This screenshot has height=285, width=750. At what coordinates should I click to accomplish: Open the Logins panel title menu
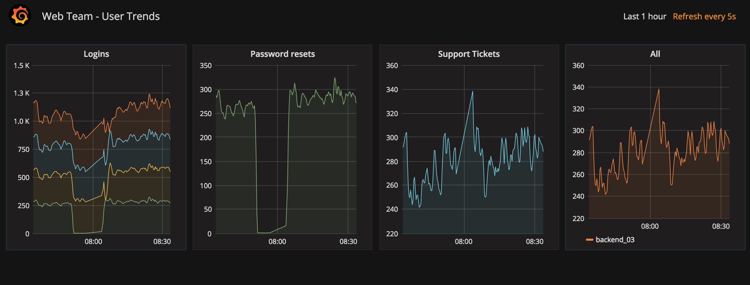tap(96, 54)
